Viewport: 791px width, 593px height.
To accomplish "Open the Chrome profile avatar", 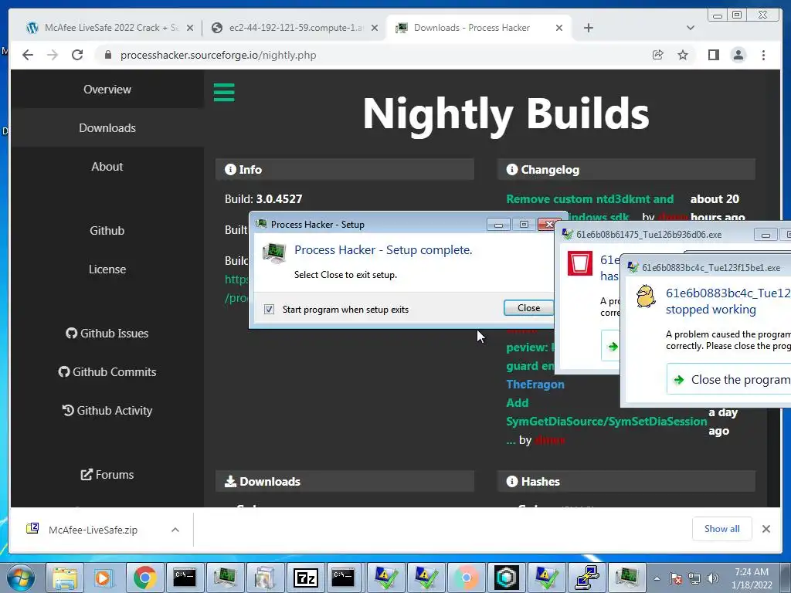I will tap(738, 55).
